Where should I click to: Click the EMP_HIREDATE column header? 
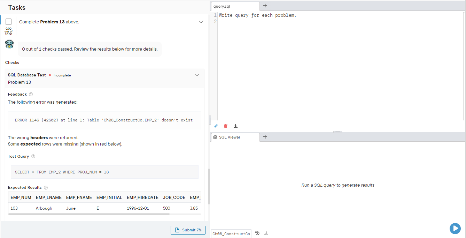[x=143, y=197]
